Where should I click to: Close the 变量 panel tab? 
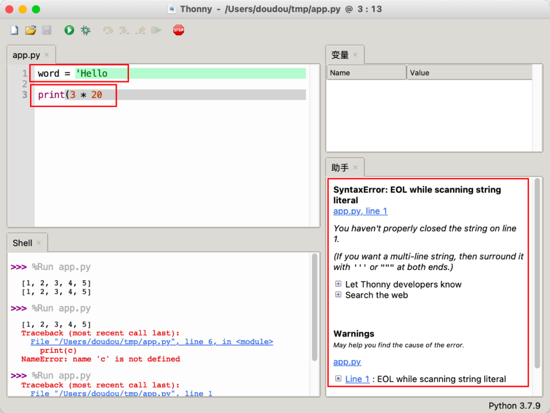(355, 55)
